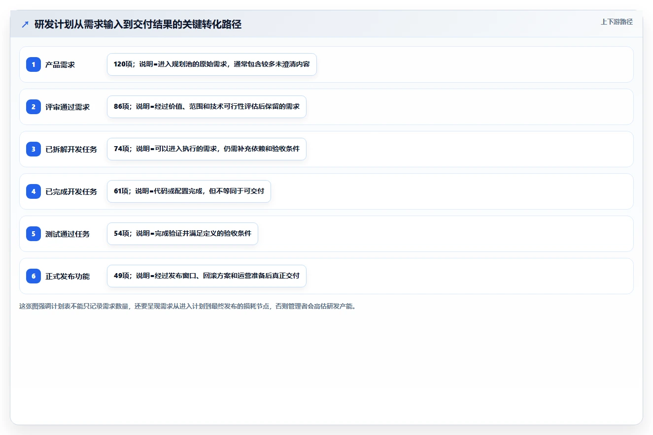Click step number 3 badge for 已拆解开发任务

(x=34, y=149)
